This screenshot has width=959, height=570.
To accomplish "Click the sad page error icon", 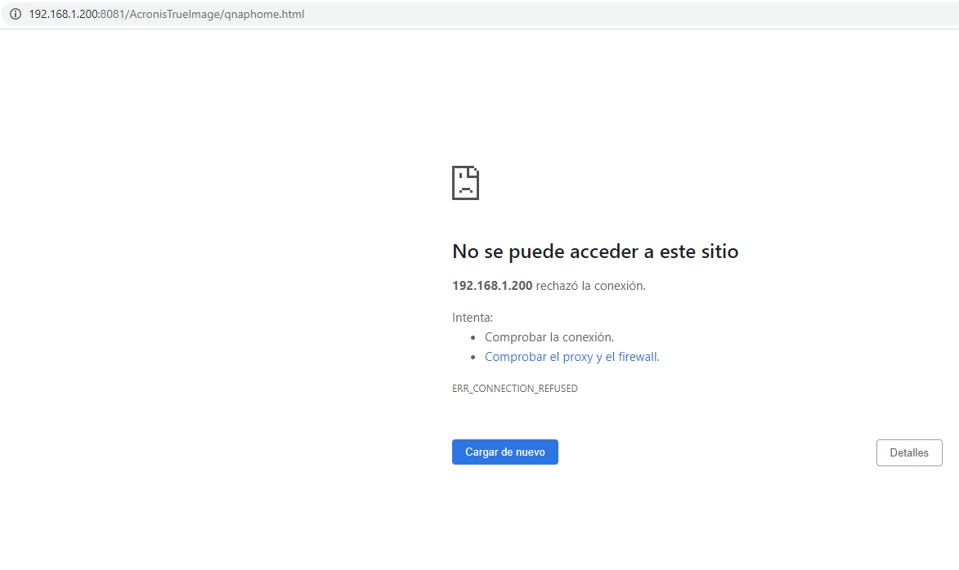I will click(465, 183).
